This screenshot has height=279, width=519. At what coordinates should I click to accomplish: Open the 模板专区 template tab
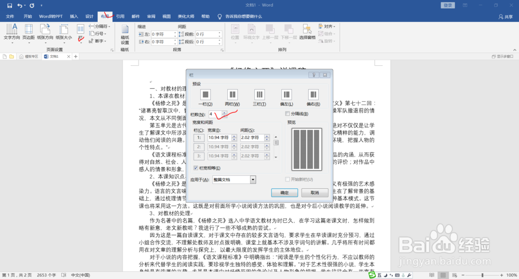pos(29,57)
